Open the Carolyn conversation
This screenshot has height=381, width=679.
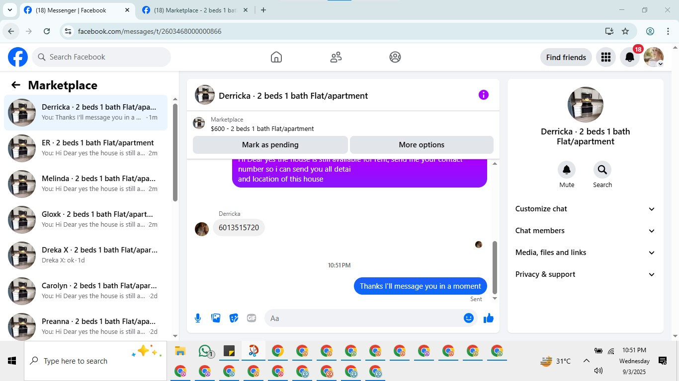click(85, 291)
